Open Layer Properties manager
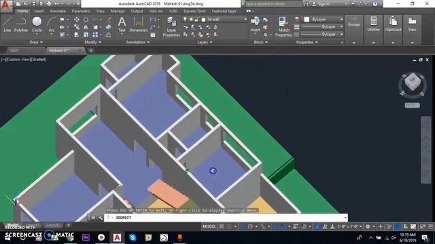Viewport: 435px width, 244px height. [x=171, y=26]
